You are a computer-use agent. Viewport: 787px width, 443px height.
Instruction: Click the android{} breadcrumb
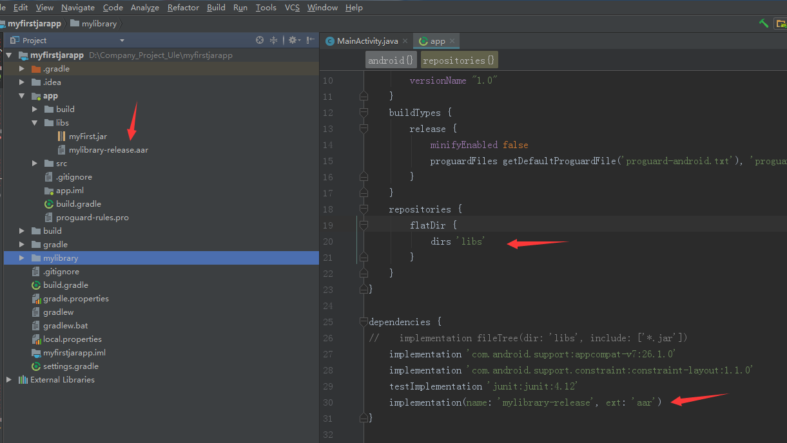391,61
